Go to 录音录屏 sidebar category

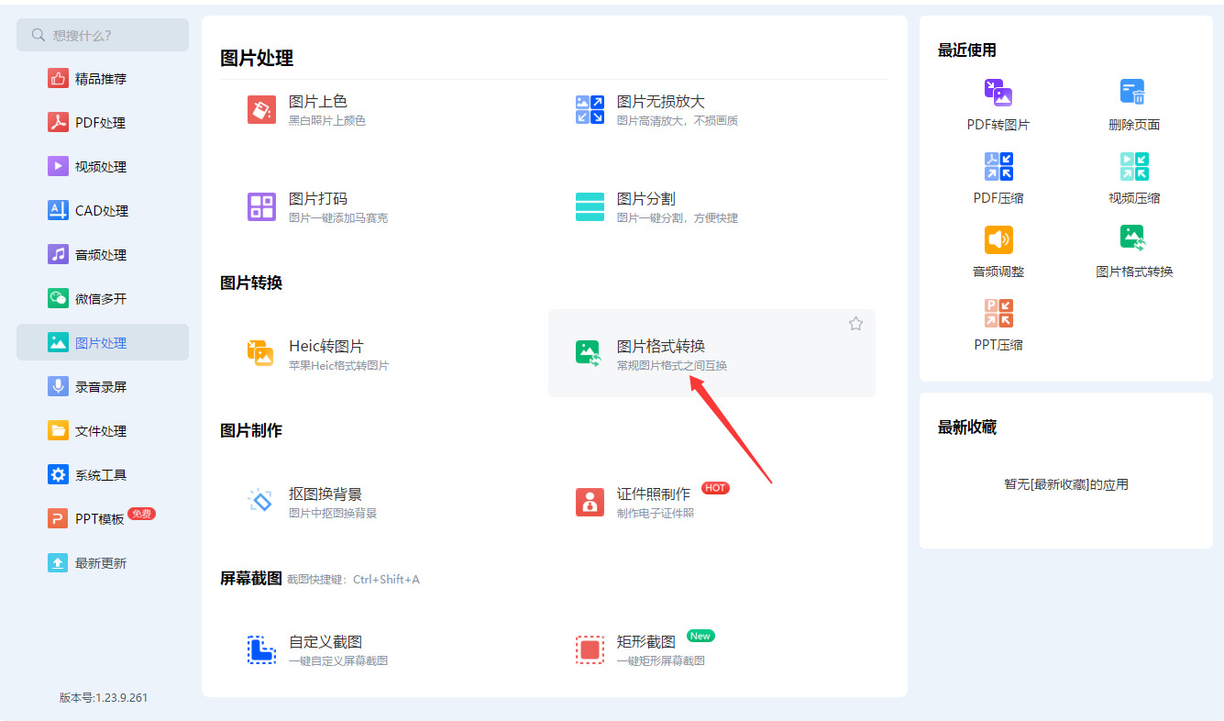coord(103,387)
